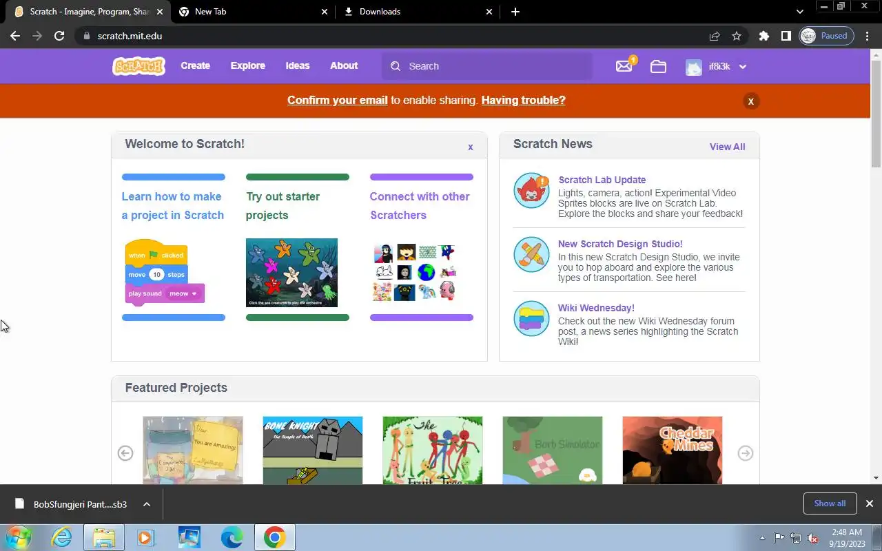Open the Create menu
Screen dimensions: 882x551
[195, 66]
